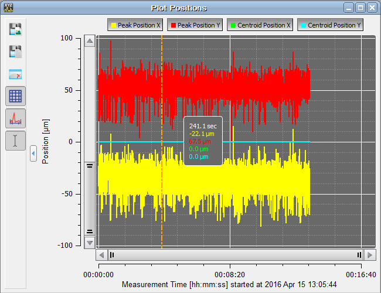This screenshot has width=381, height=293.
Task: Click the 241.1 sec cursor readout box
Action: [203, 141]
